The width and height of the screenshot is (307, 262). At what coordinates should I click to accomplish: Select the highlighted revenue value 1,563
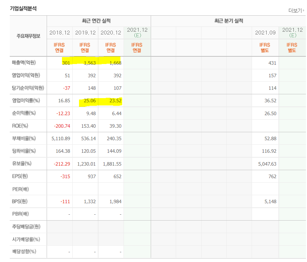(x=90, y=63)
